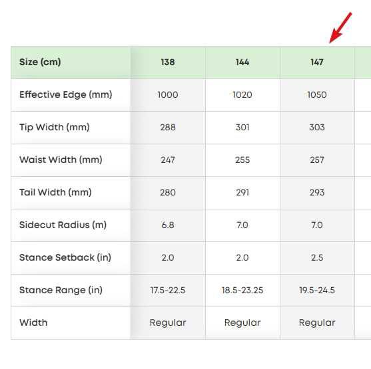This screenshot has width=371, height=369.
Task: Click the Sidecut Radius (m) row label
Action: [63, 225]
